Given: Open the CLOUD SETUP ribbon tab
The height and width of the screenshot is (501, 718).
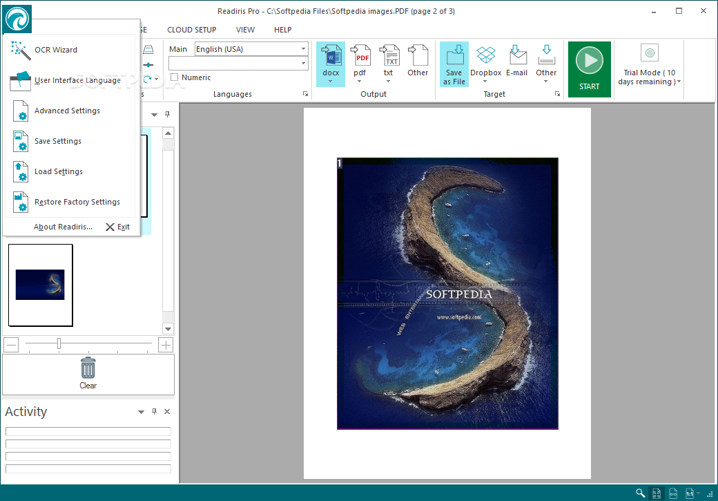Looking at the screenshot, I should (x=191, y=30).
